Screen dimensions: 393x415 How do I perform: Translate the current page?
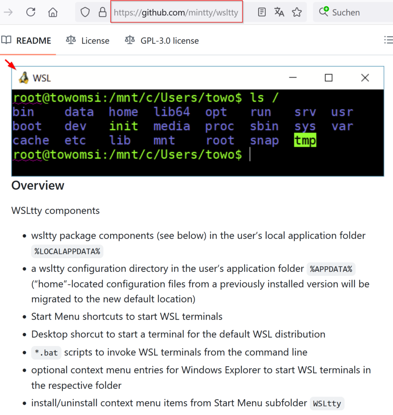[279, 12]
